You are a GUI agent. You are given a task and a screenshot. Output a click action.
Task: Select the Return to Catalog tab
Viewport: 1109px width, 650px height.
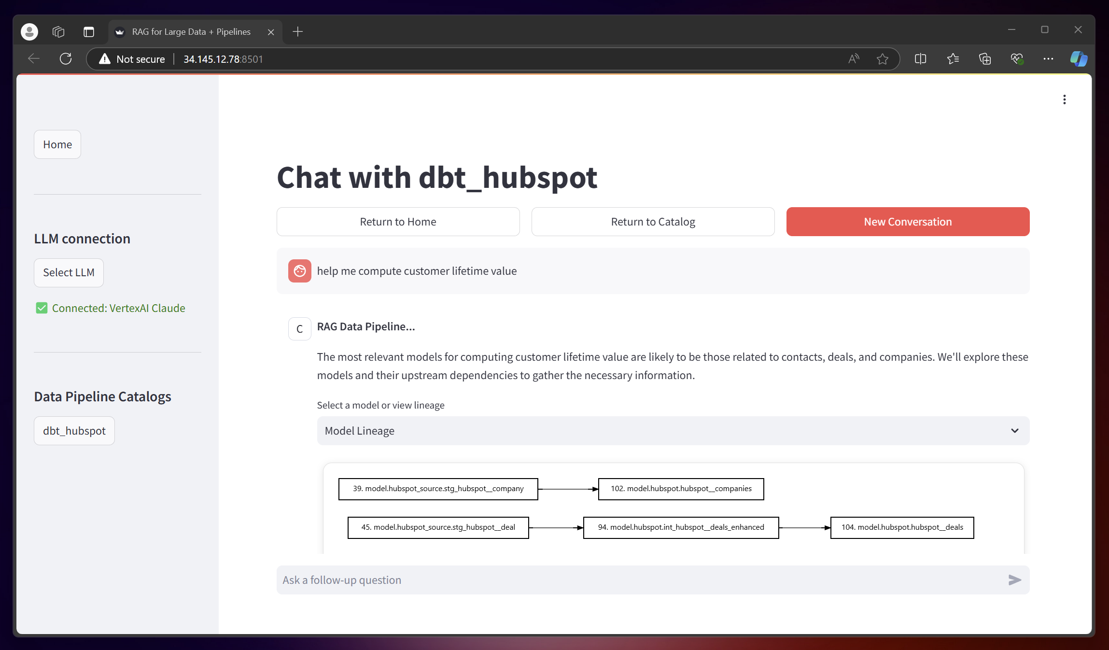click(653, 221)
